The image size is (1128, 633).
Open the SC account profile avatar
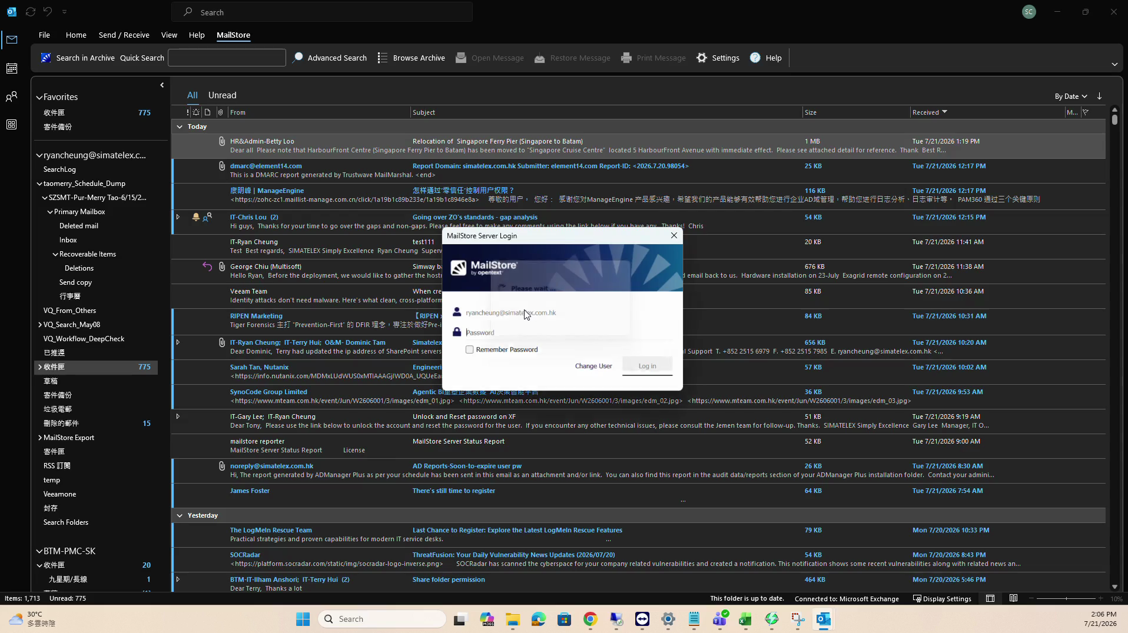[x=1029, y=12]
